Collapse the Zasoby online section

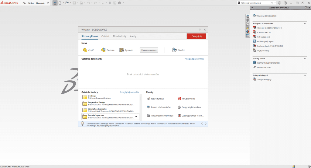point(305,58)
